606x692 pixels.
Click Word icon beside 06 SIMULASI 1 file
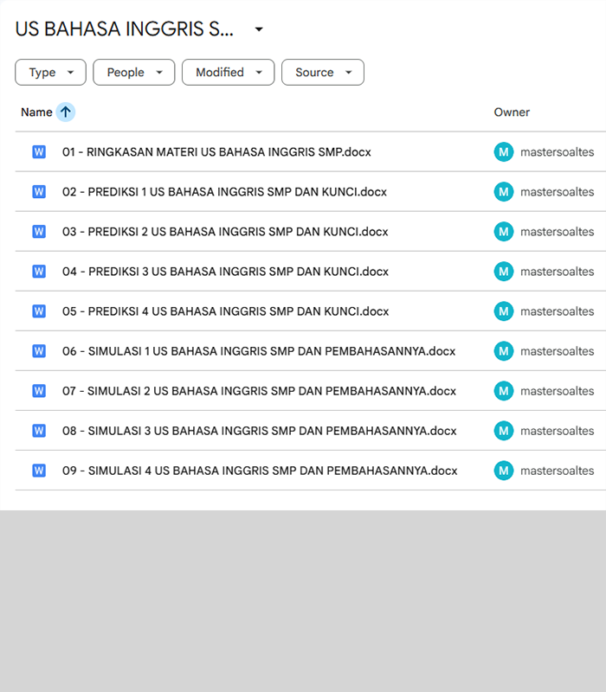(x=39, y=351)
